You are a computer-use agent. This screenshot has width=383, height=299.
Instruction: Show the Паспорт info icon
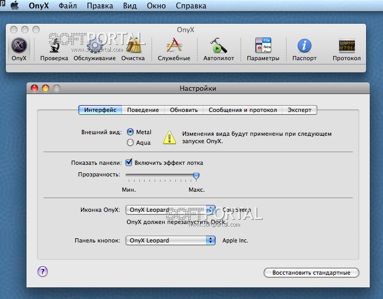click(305, 50)
